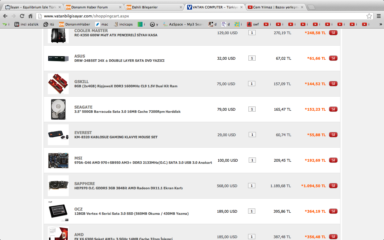This screenshot has height=240, width=384.
Task: Go back with the browser back arrow
Action: click(5, 16)
